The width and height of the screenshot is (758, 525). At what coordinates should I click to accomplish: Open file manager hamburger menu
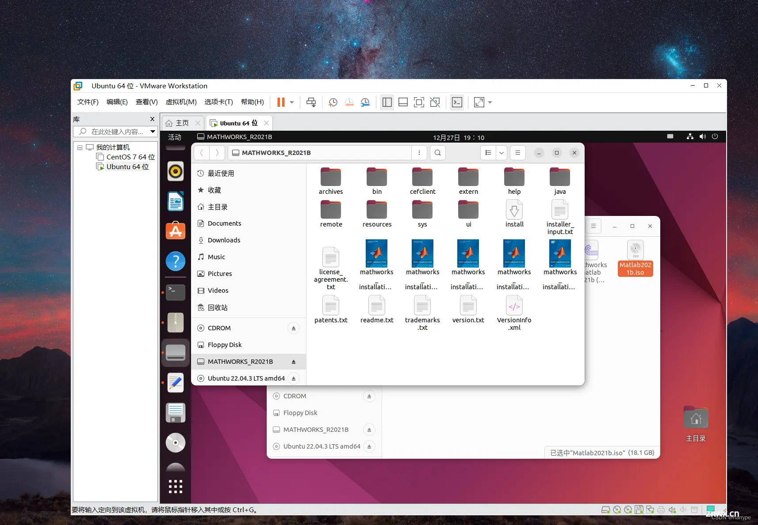[x=517, y=153]
